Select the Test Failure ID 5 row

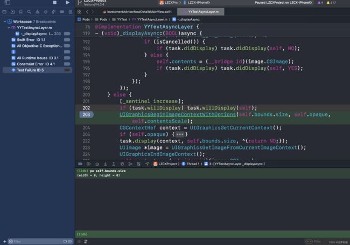(x=37, y=70)
